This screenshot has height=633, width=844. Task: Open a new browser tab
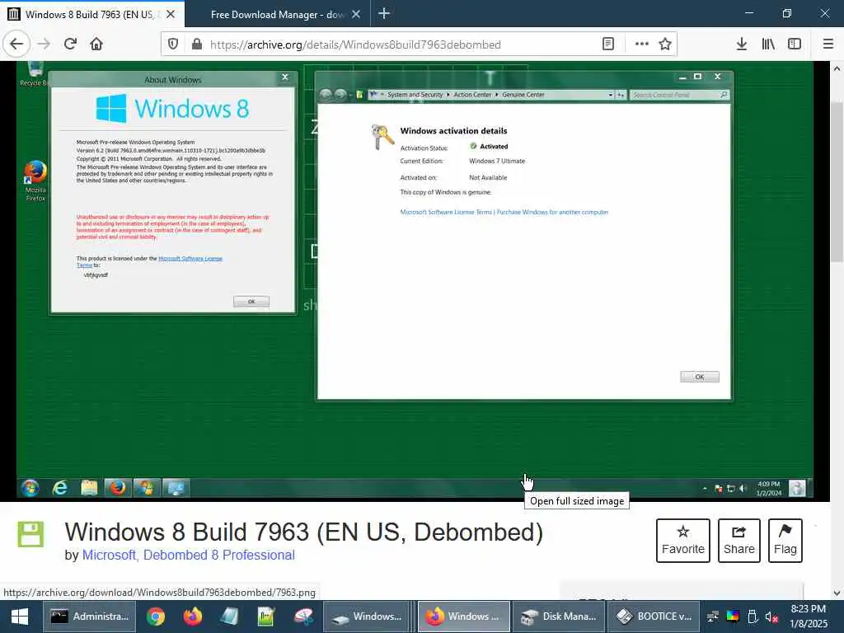click(x=384, y=13)
